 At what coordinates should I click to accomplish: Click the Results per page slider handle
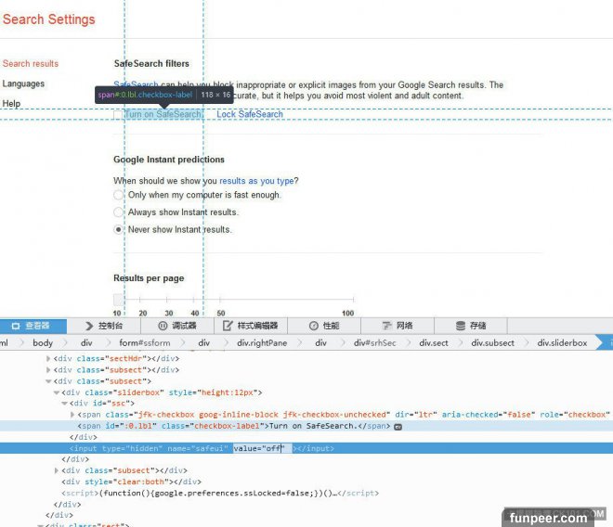tap(119, 300)
